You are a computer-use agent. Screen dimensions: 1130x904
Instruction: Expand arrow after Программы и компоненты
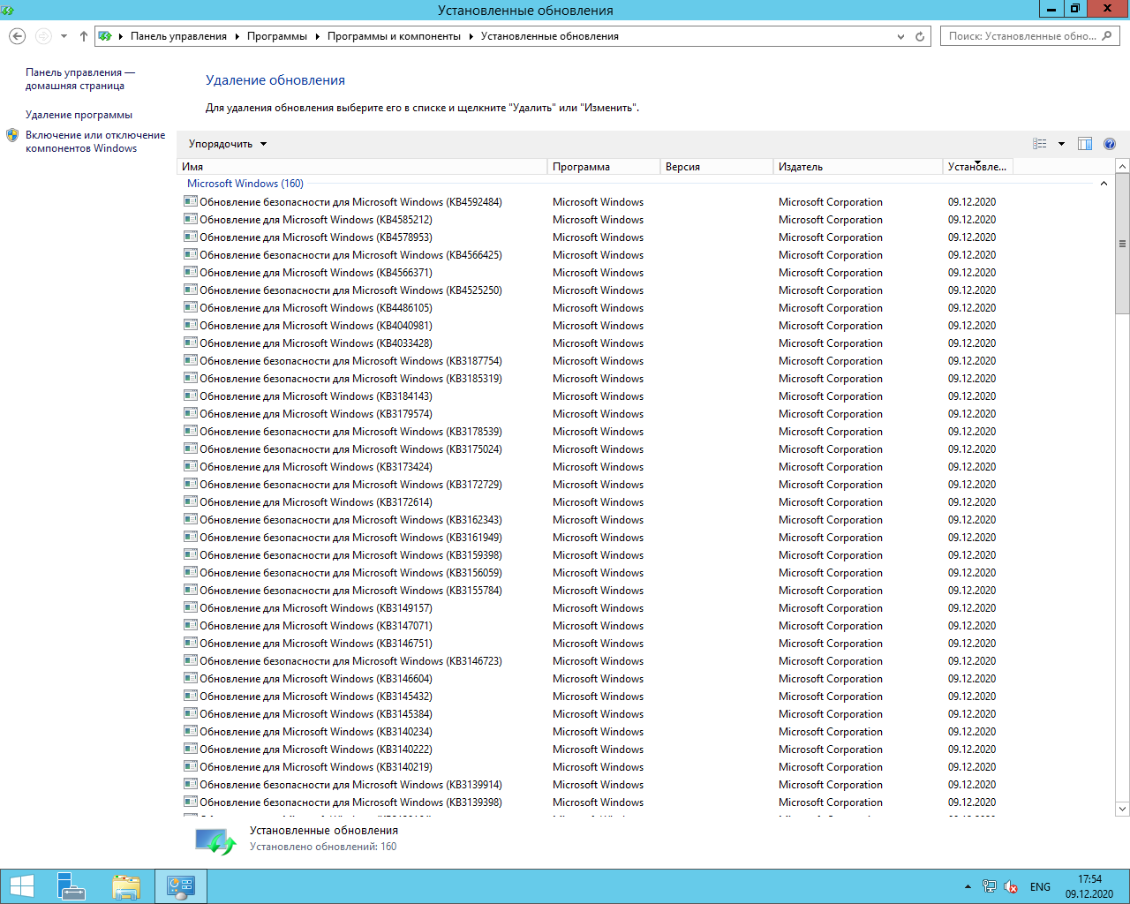(x=471, y=36)
